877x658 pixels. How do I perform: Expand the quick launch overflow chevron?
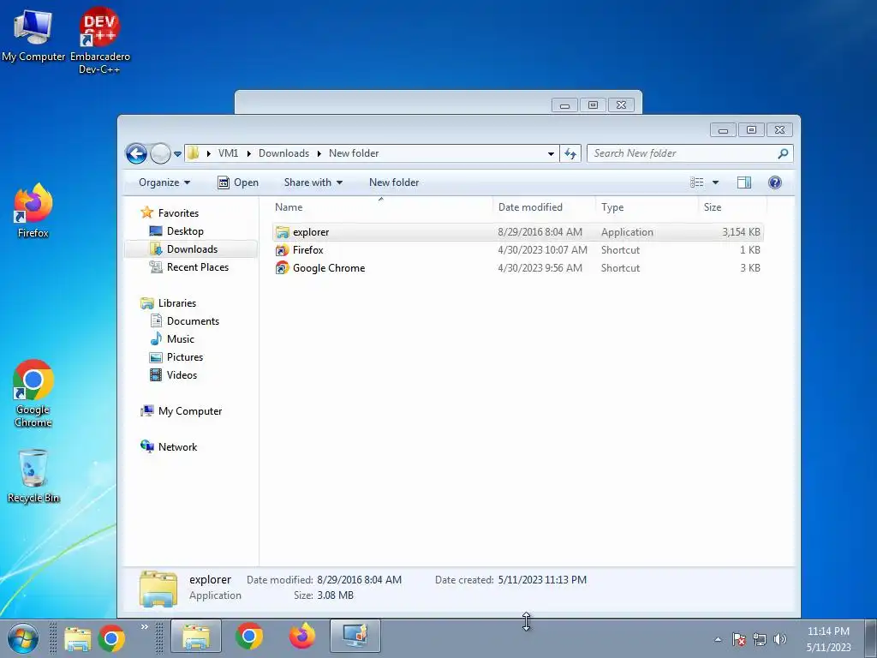click(x=144, y=627)
